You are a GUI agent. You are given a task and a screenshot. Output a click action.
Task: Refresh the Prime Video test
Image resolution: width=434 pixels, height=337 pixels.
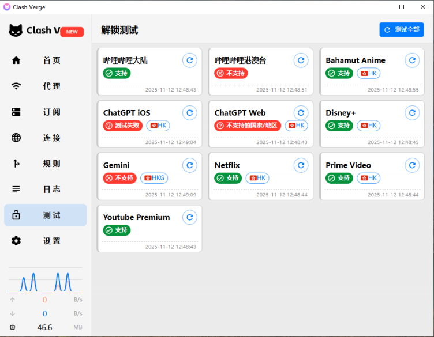412,165
